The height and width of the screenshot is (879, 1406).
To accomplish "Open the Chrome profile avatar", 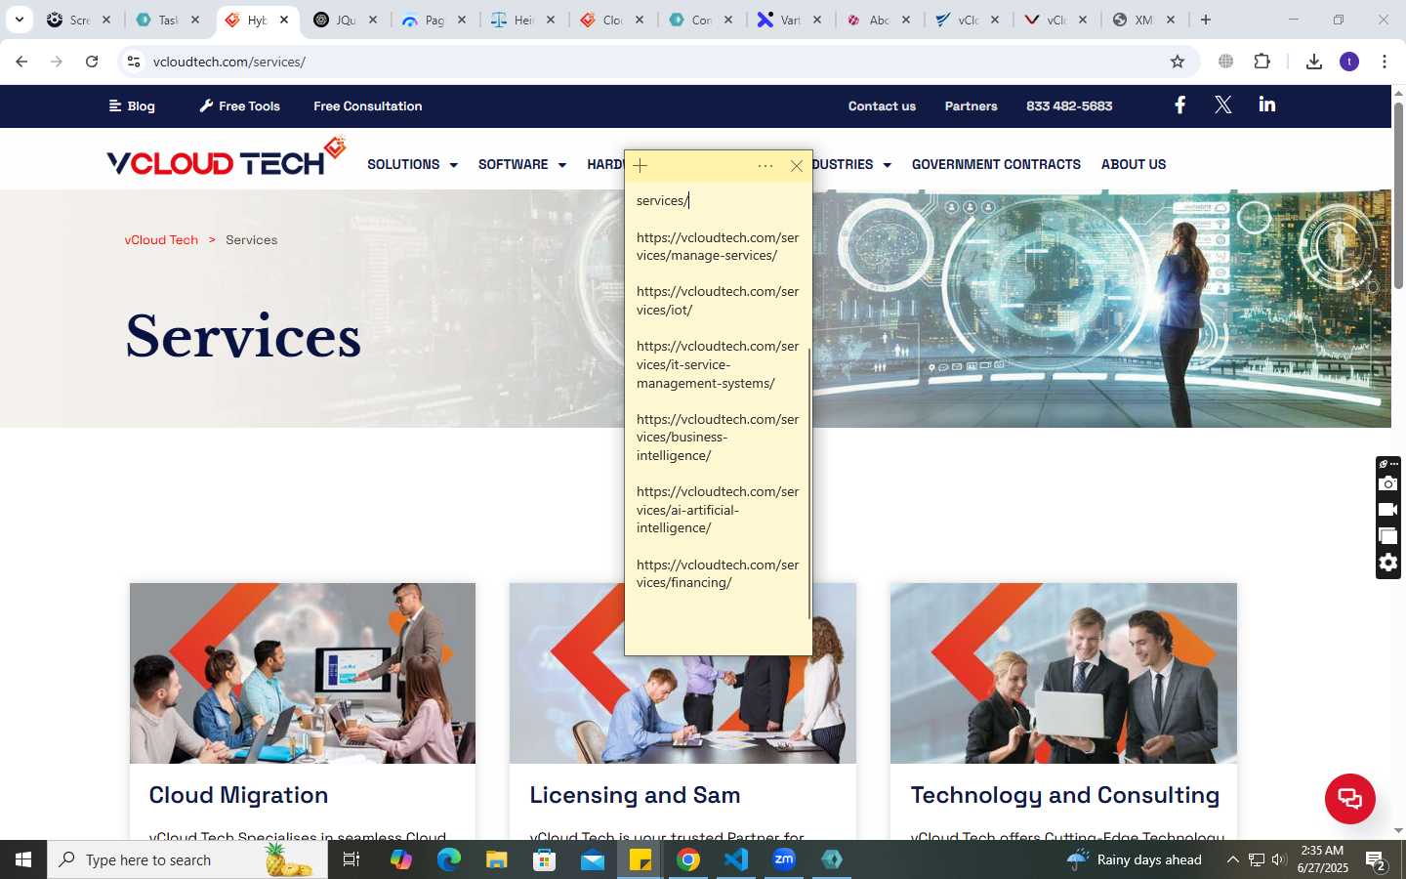I will pyautogui.click(x=1349, y=62).
